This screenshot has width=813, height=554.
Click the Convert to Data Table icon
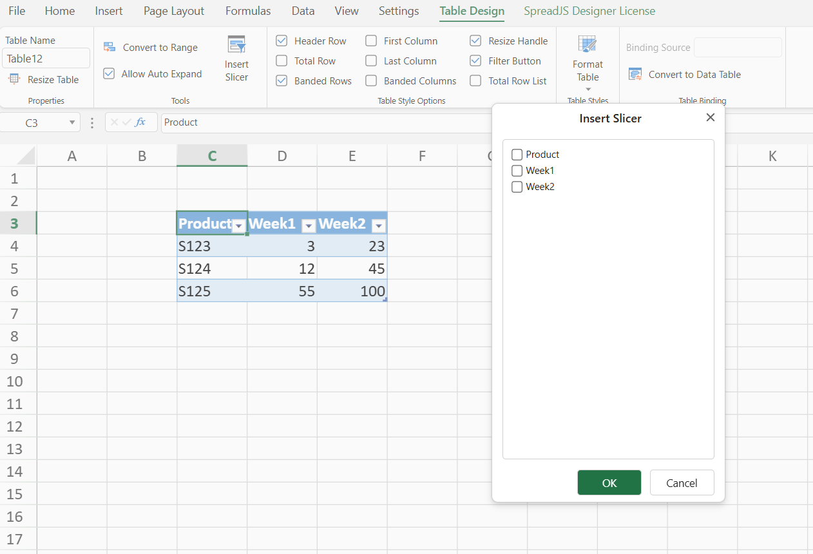coord(636,74)
